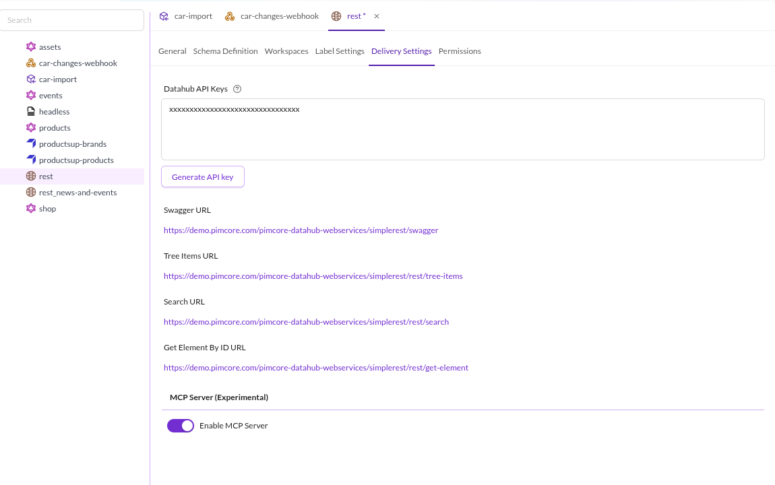Open the Workspaces tab
The image size is (775, 485).
tap(286, 51)
